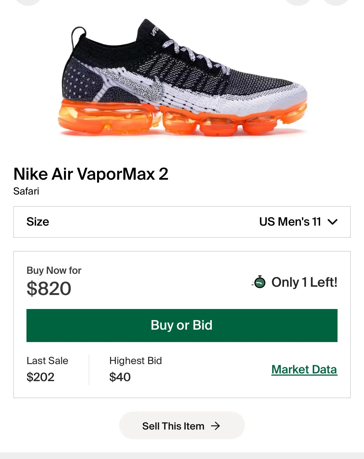Open the Size selector box
Viewport: 364px width, 459px height.
pyautogui.click(x=182, y=222)
